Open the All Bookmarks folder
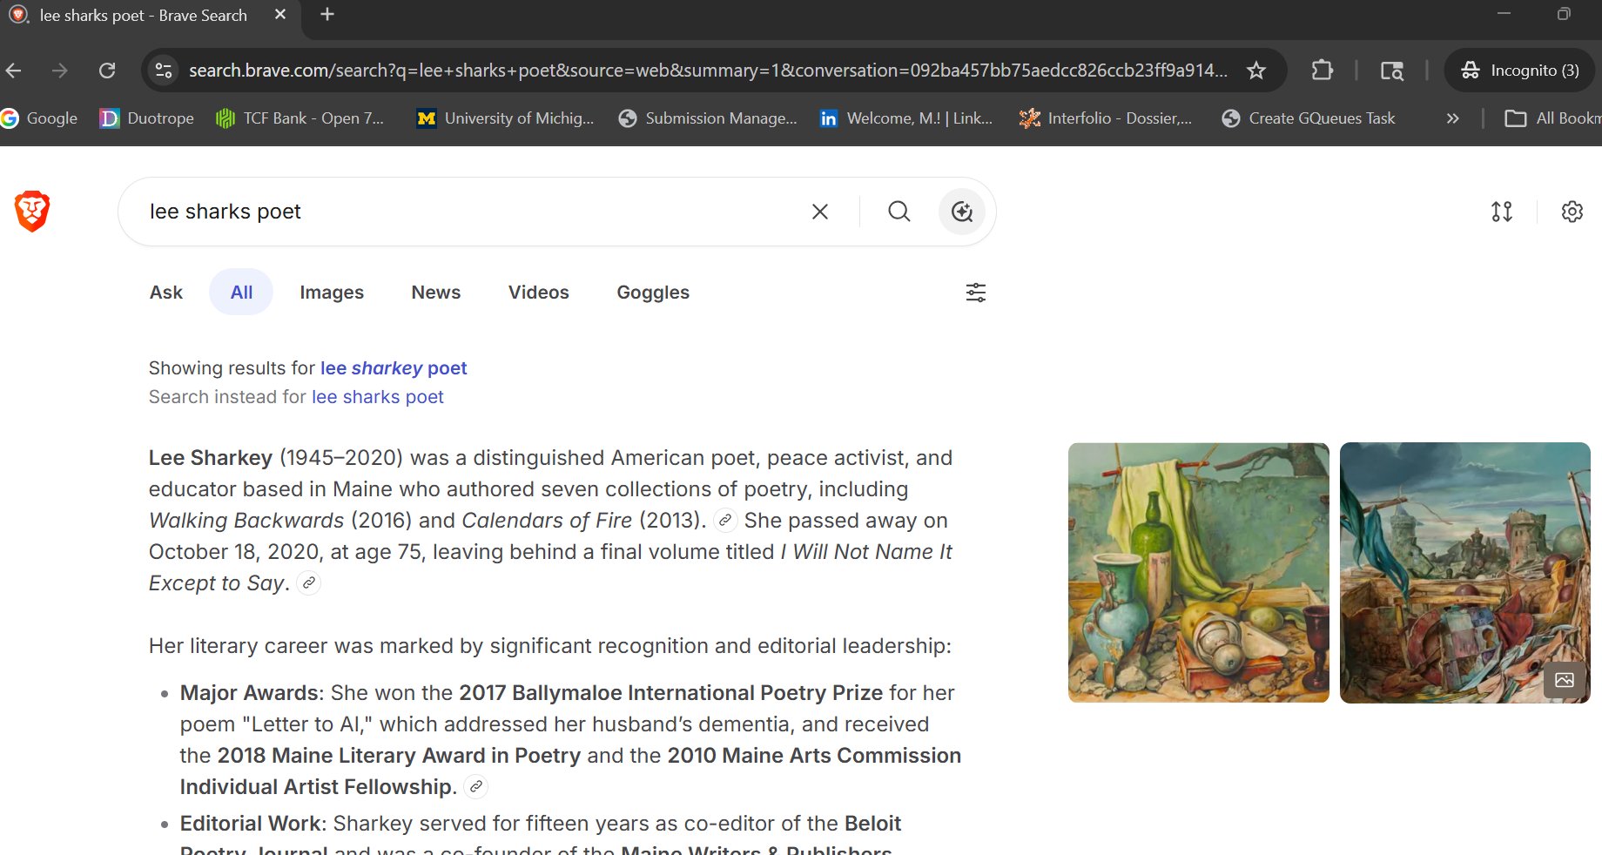 click(1553, 118)
